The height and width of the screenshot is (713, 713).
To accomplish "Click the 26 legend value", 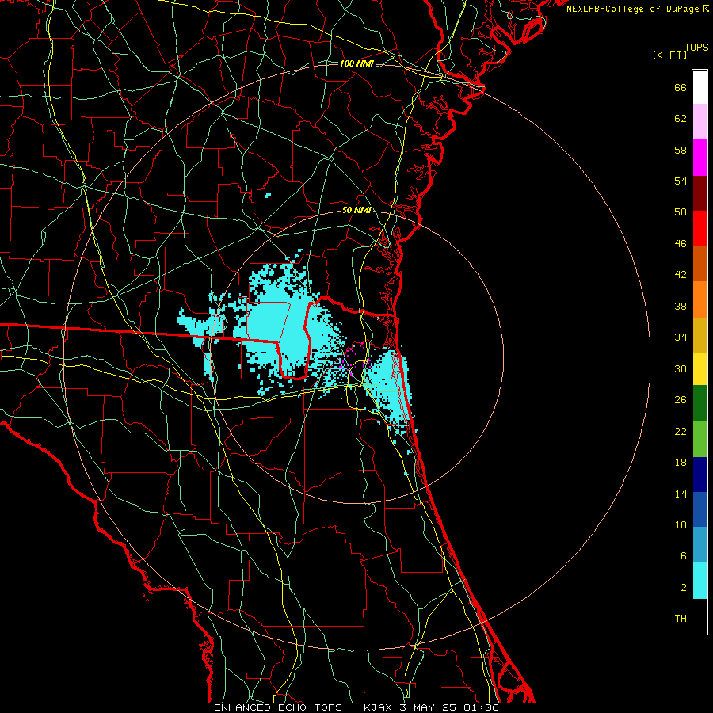I will pyautogui.click(x=681, y=400).
